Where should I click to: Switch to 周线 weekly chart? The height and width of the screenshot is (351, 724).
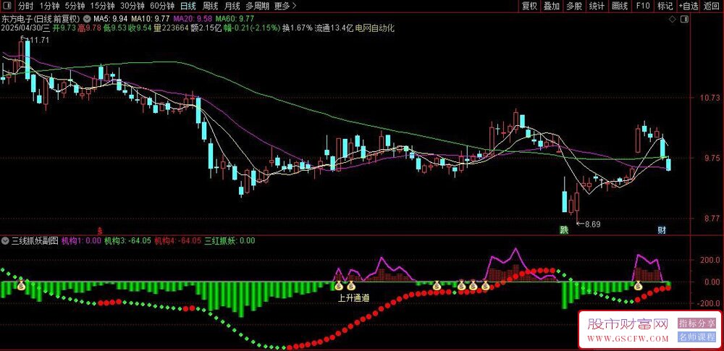tap(210, 6)
